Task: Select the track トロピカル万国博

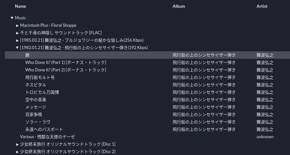Action: (x=42, y=92)
